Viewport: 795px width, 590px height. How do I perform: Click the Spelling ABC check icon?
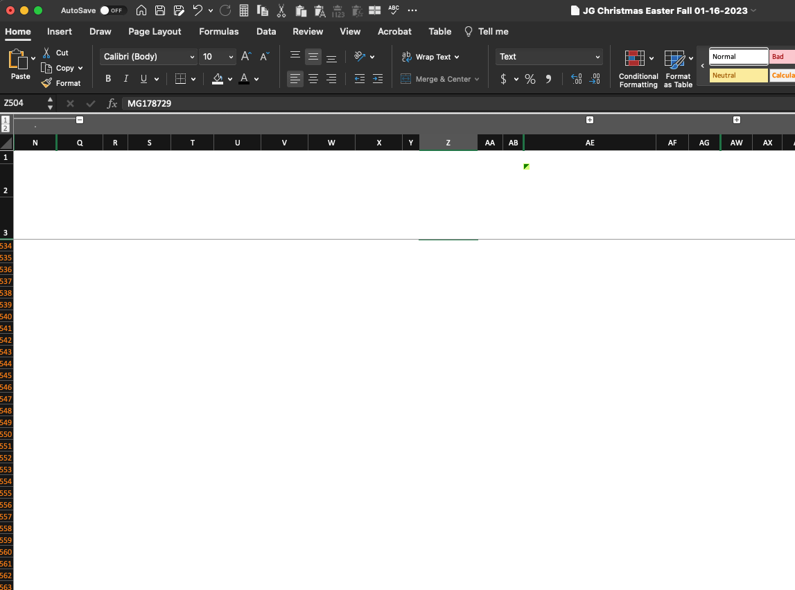[394, 10]
